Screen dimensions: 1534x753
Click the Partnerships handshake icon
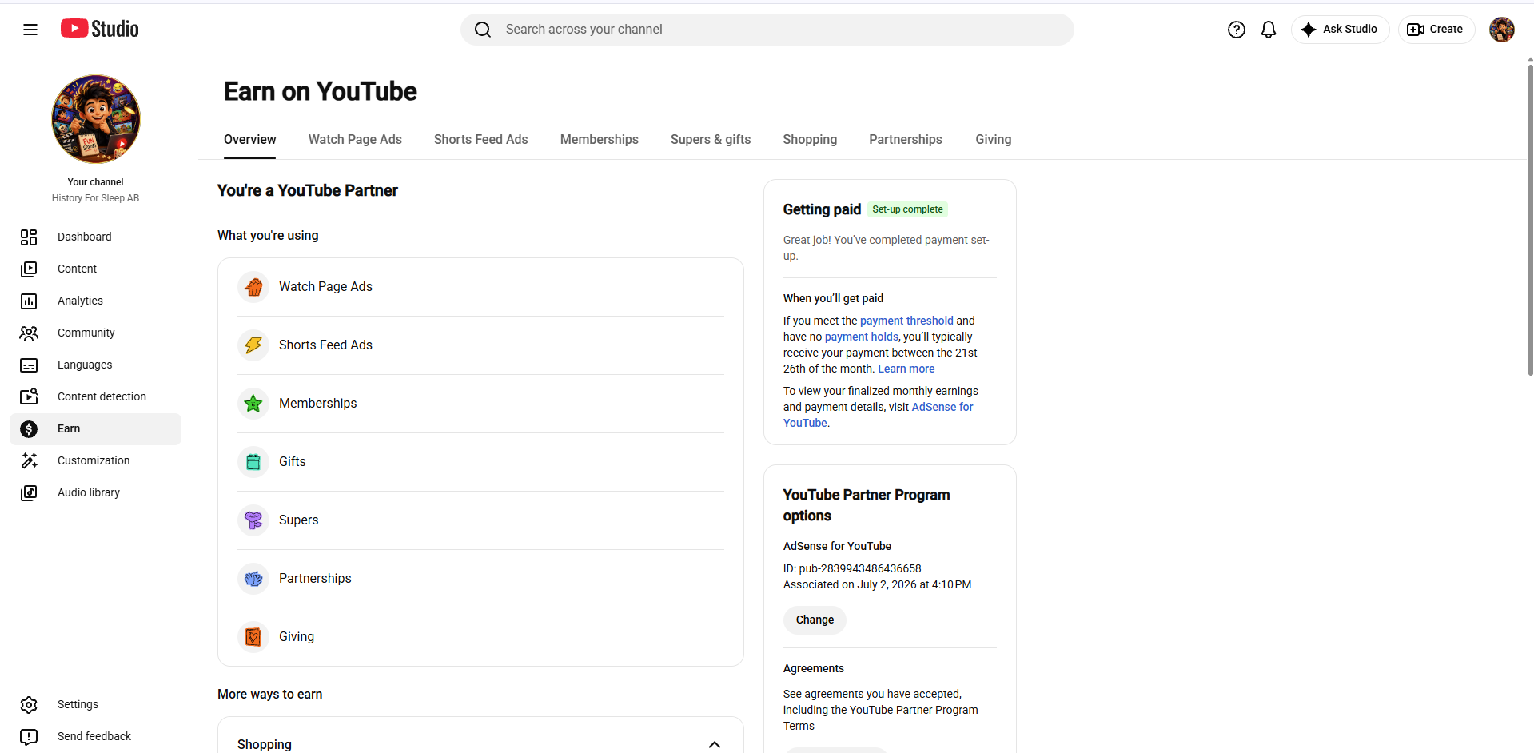253,579
